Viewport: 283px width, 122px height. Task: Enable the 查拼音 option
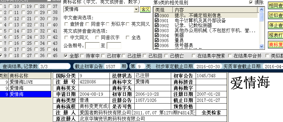pyautogui.click(x=66, y=24)
